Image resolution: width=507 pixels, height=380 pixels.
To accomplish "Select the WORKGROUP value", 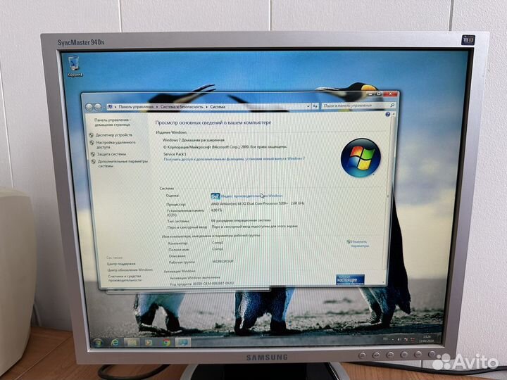I will point(223,261).
